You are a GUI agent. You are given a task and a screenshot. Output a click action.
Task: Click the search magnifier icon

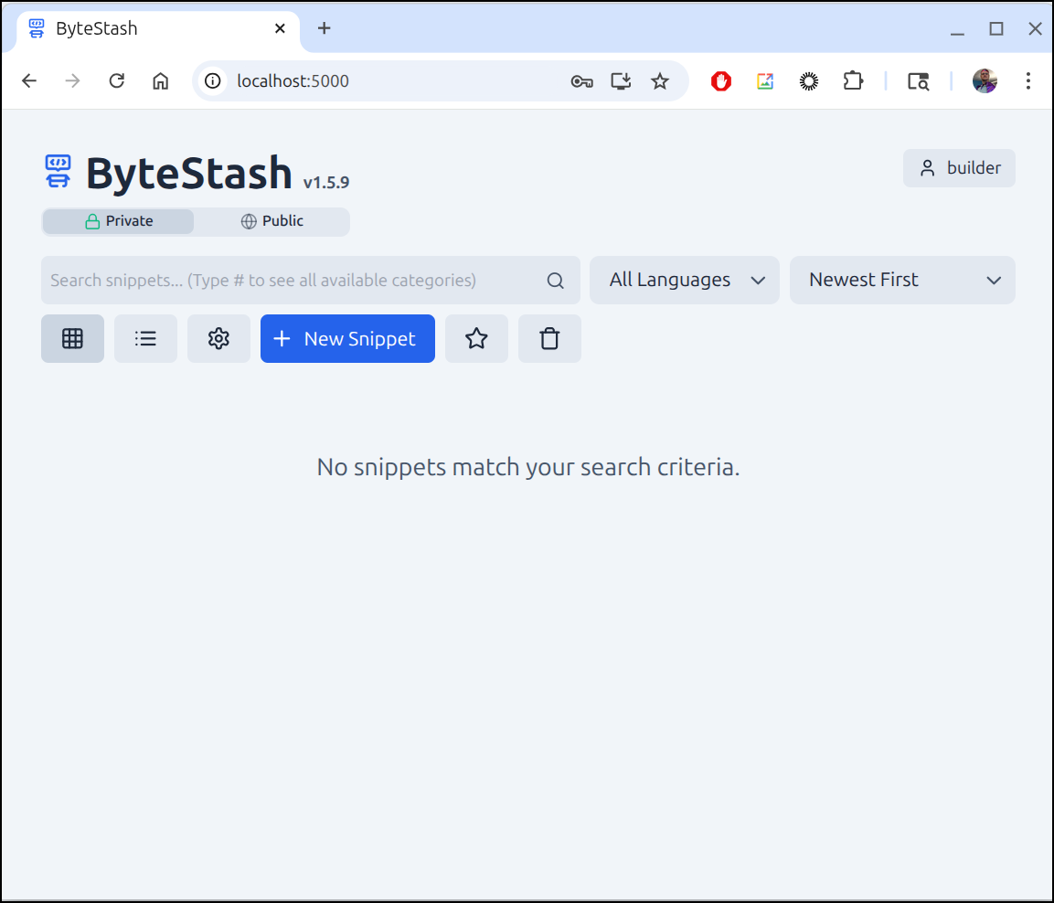555,281
